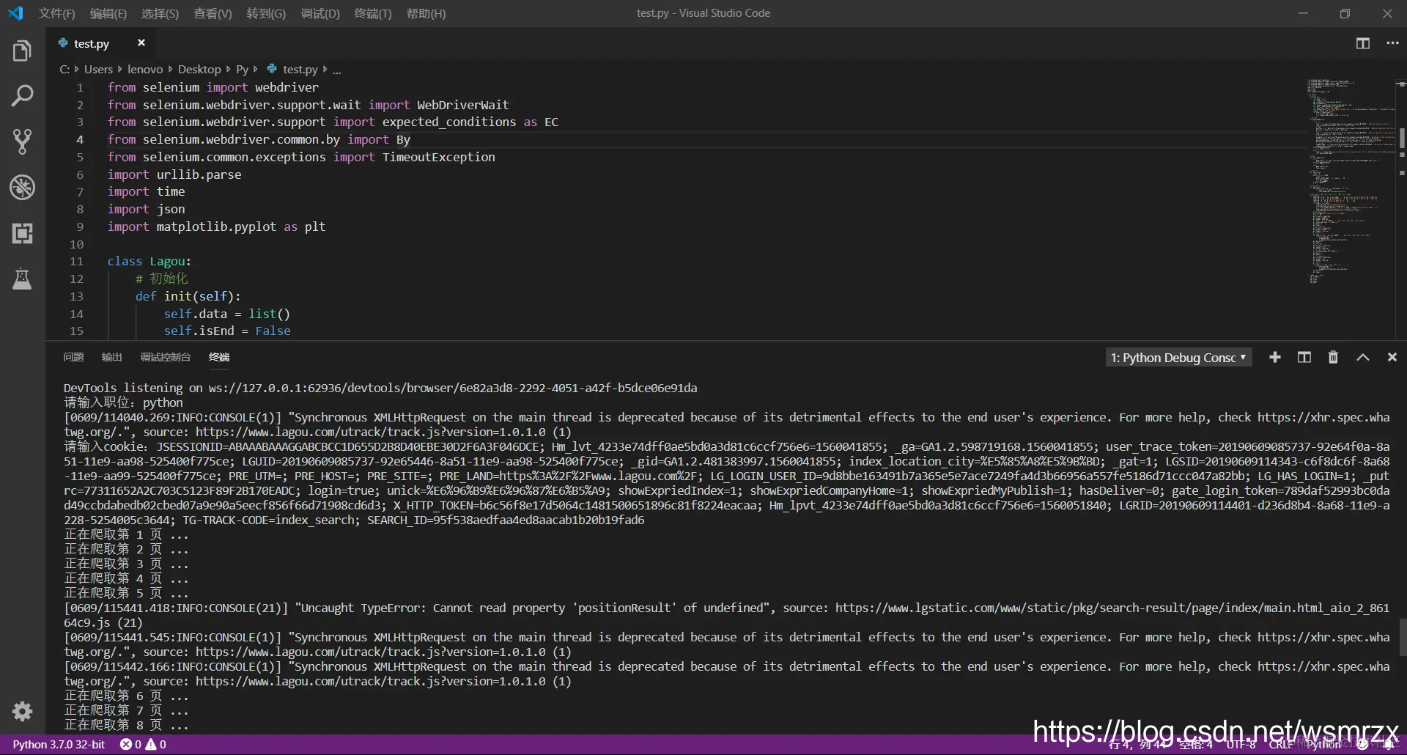Click the errors count in status bar
Viewport: 1407px width, 755px height.
pyautogui.click(x=130, y=744)
